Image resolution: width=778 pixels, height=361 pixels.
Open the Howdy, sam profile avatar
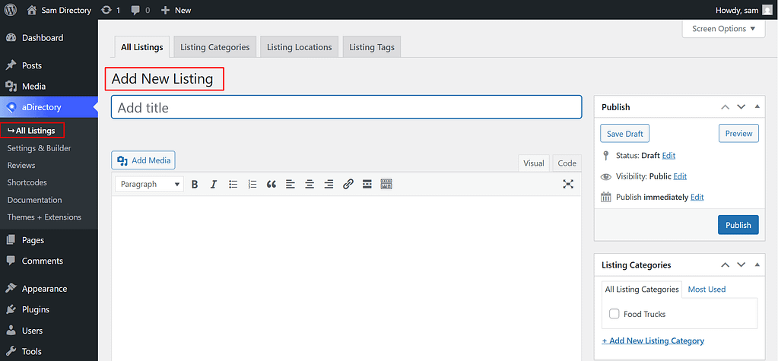tap(767, 10)
